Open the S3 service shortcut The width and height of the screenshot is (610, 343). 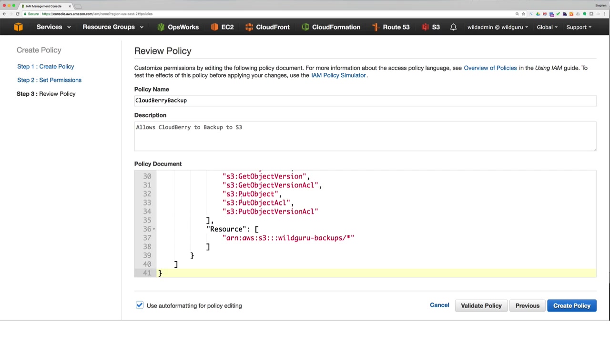(x=431, y=27)
